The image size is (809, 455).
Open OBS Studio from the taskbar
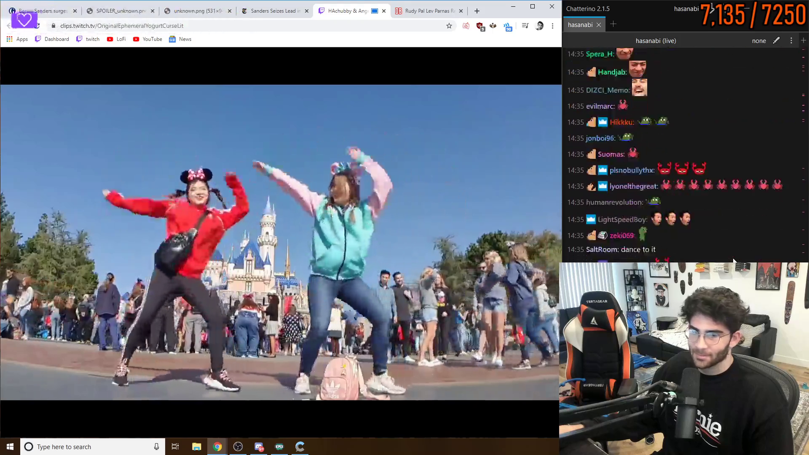[x=238, y=446]
